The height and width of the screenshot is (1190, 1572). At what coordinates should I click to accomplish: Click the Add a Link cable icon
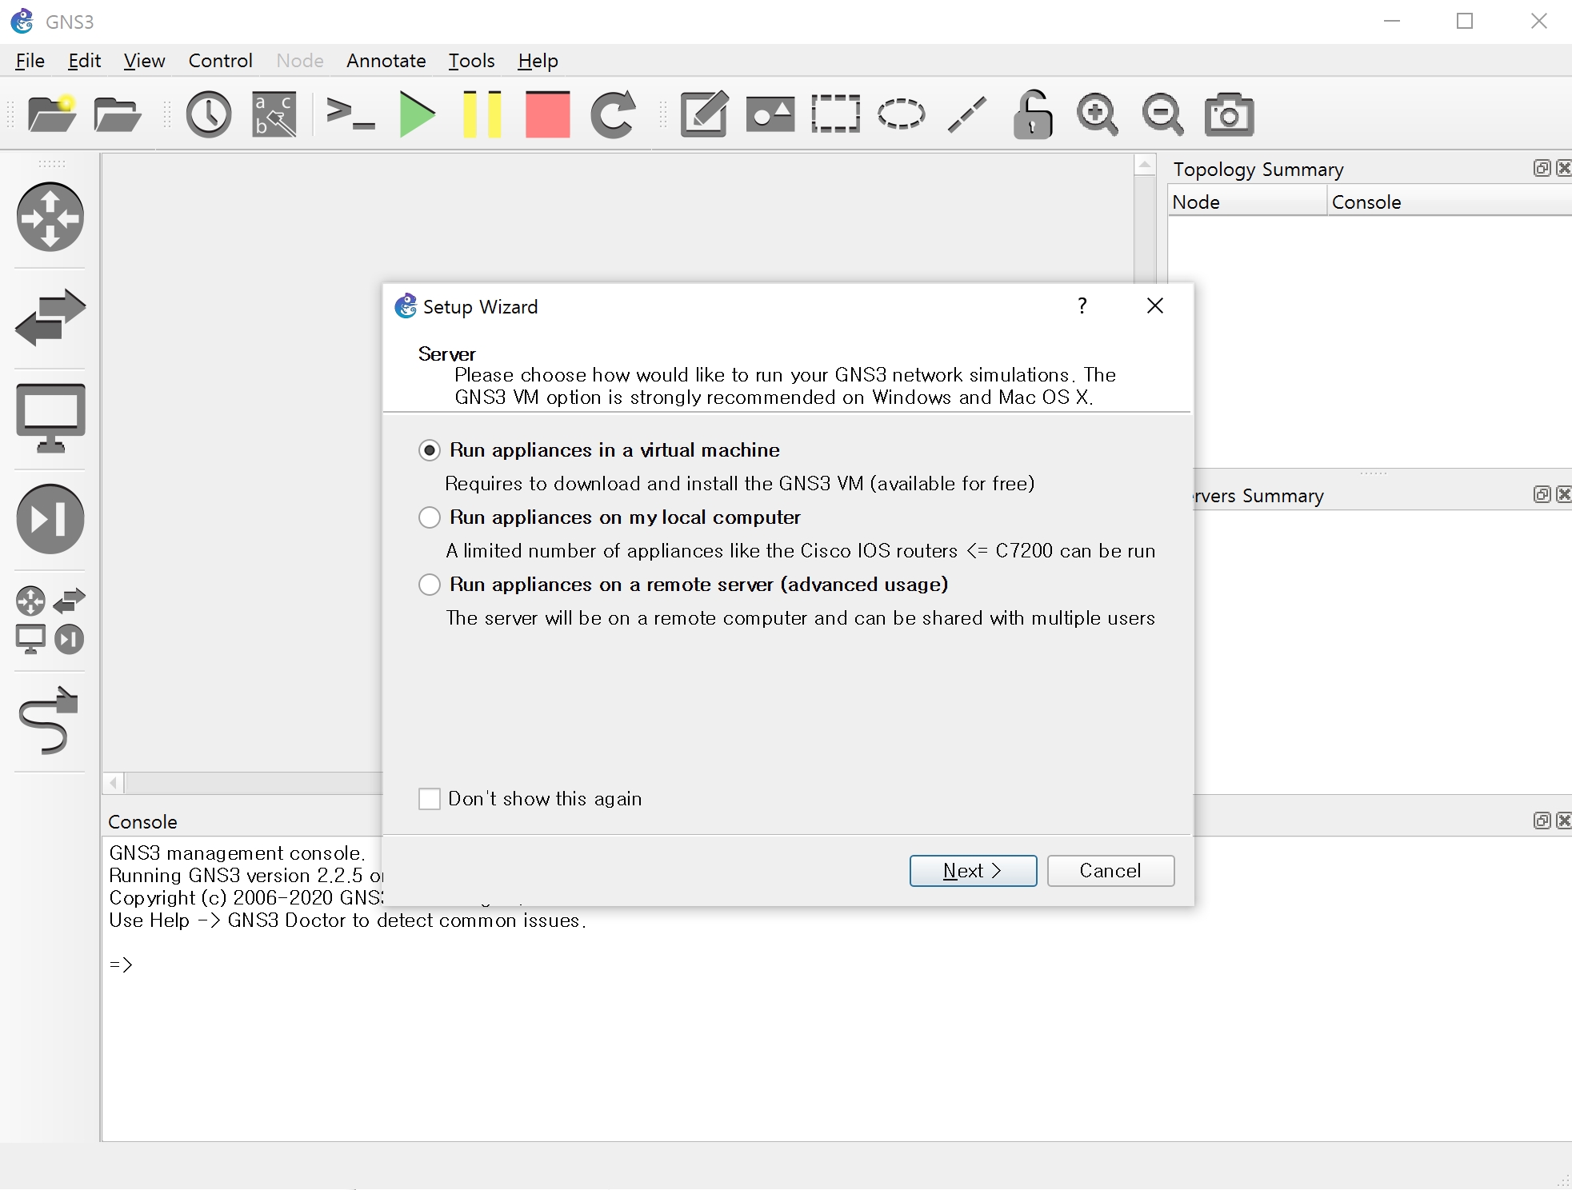[x=50, y=720]
